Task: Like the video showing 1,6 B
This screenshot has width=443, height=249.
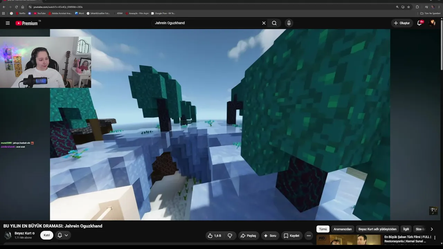Action: point(215,236)
